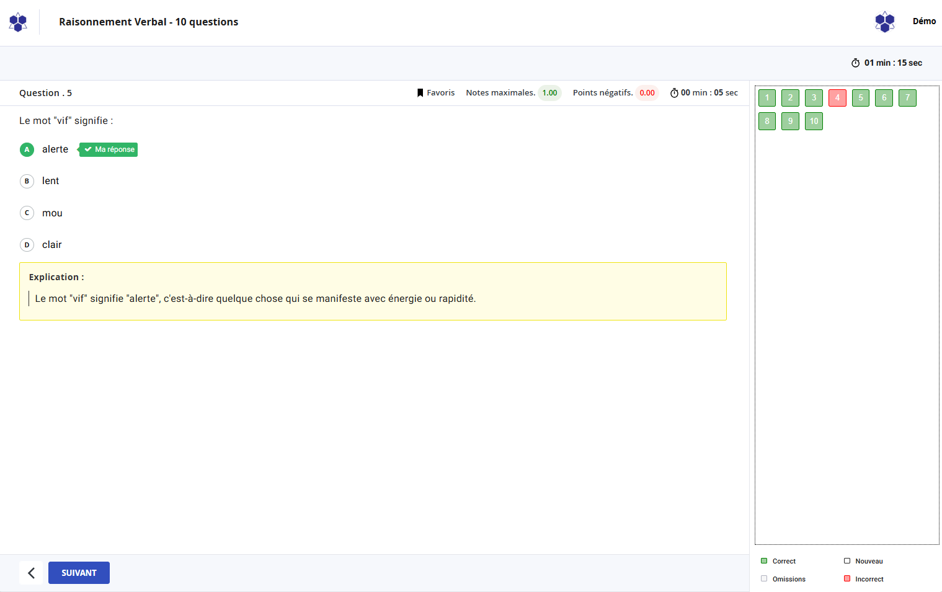
Task: Click the green Correct legend swatch
Action: point(764,561)
